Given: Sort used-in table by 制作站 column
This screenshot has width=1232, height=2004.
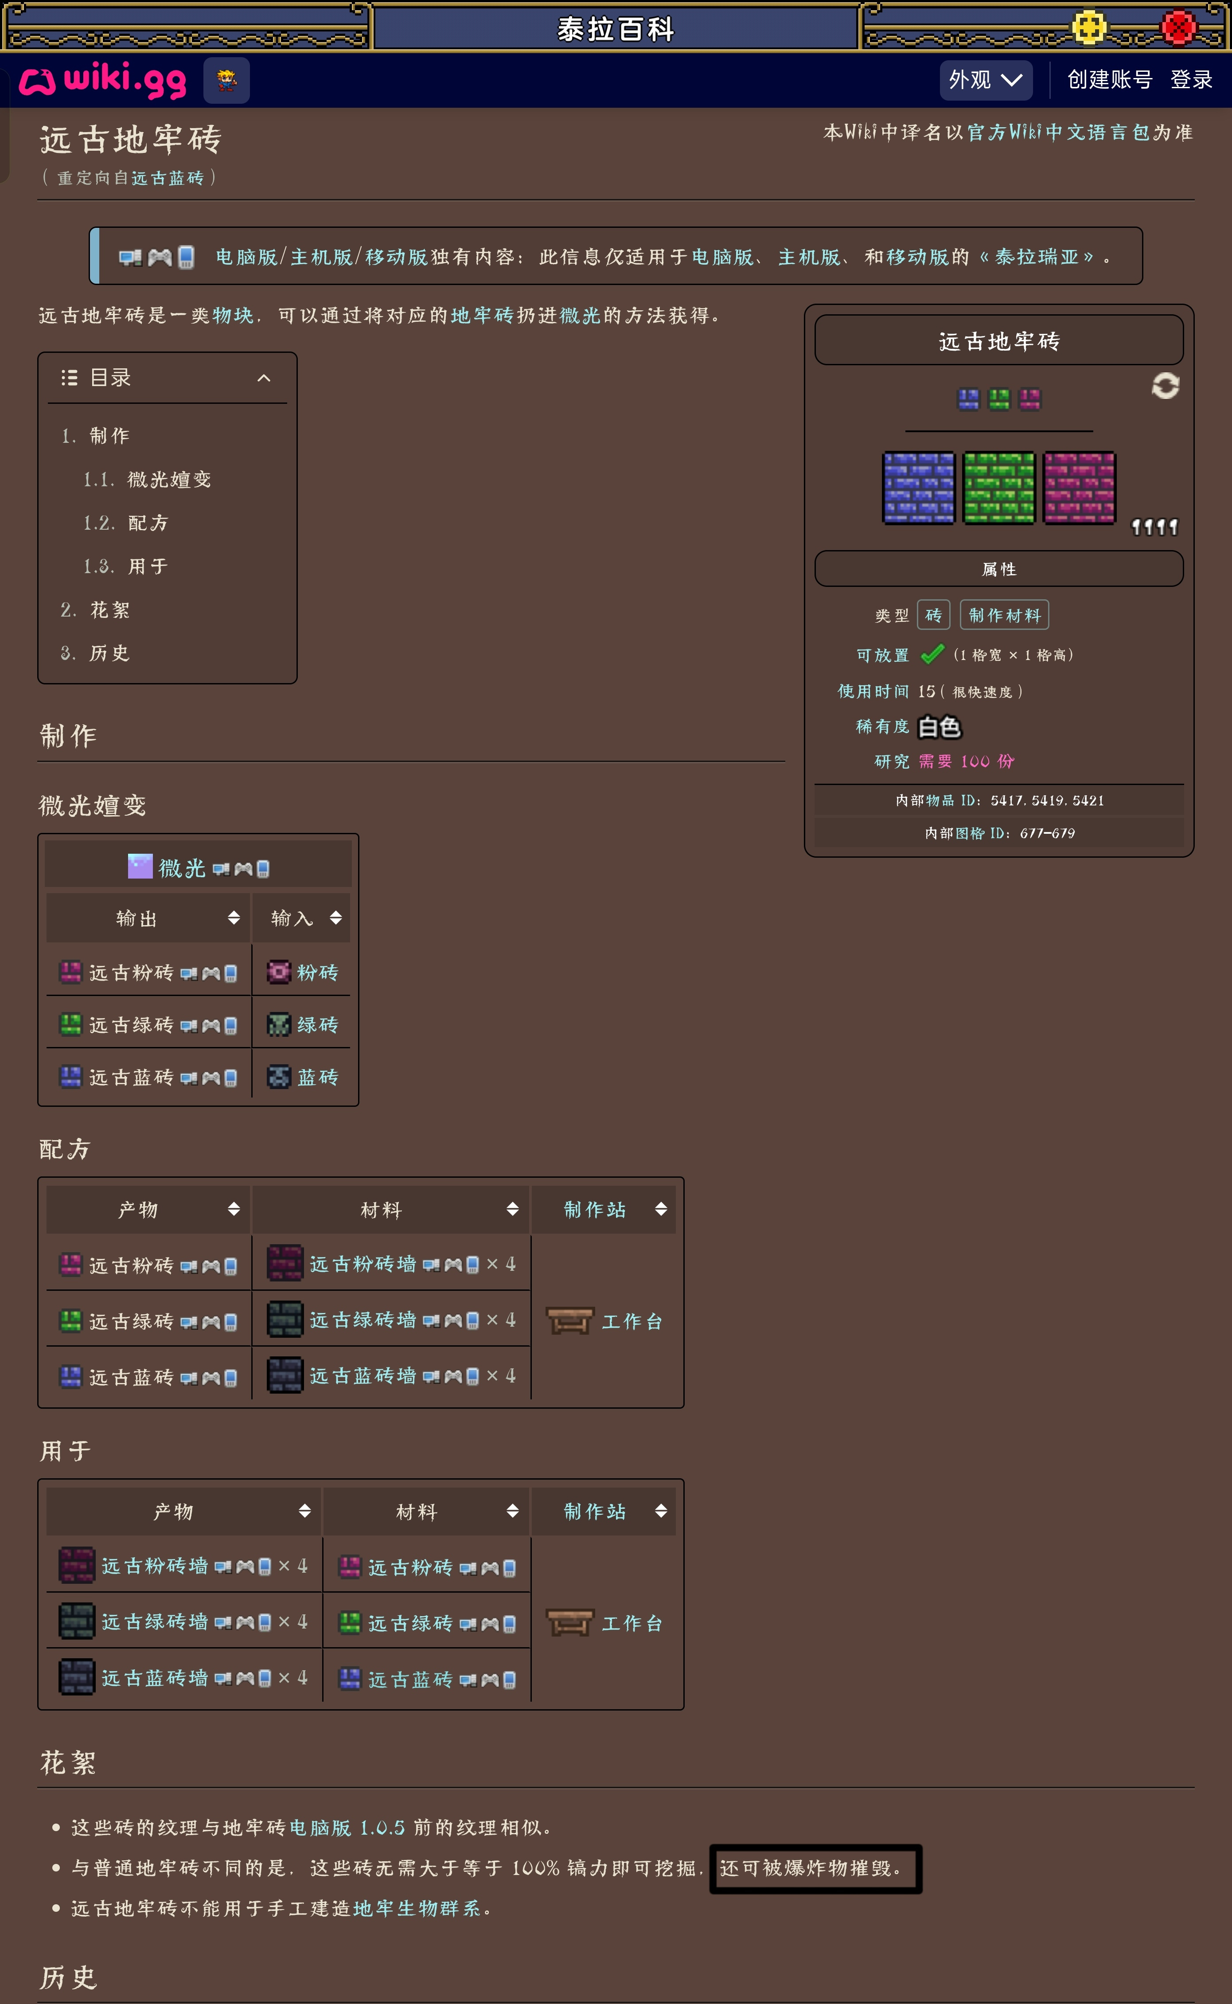Looking at the screenshot, I should 661,1511.
